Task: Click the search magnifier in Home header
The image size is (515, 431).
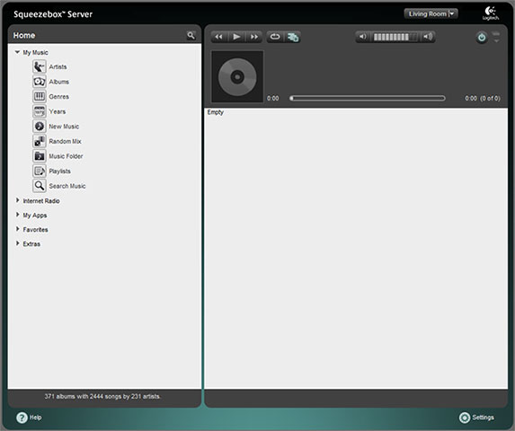Action: 191,35
